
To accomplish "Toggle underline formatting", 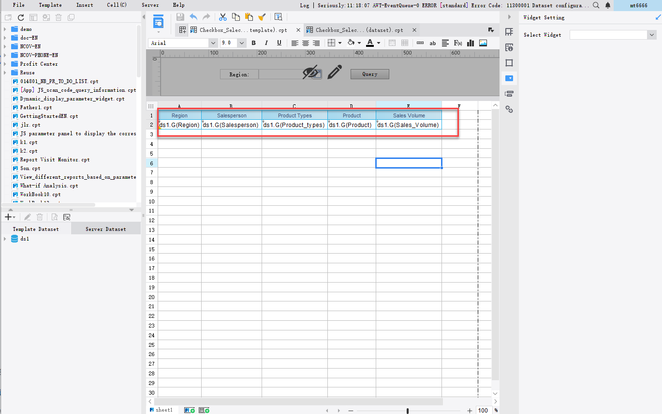I will 280,43.
